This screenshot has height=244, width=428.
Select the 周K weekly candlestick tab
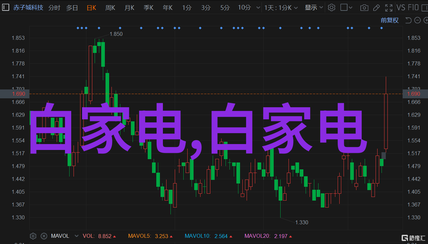click(110, 8)
